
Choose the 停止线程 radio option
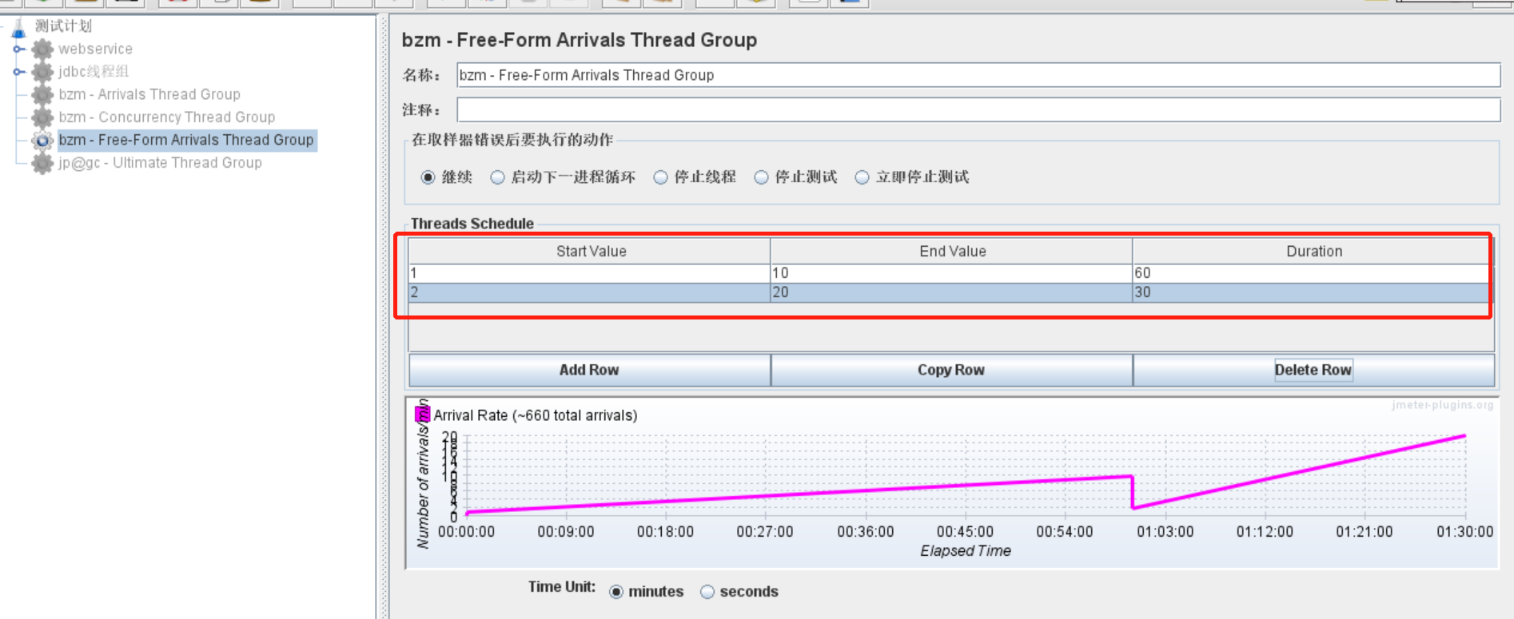pos(661,177)
